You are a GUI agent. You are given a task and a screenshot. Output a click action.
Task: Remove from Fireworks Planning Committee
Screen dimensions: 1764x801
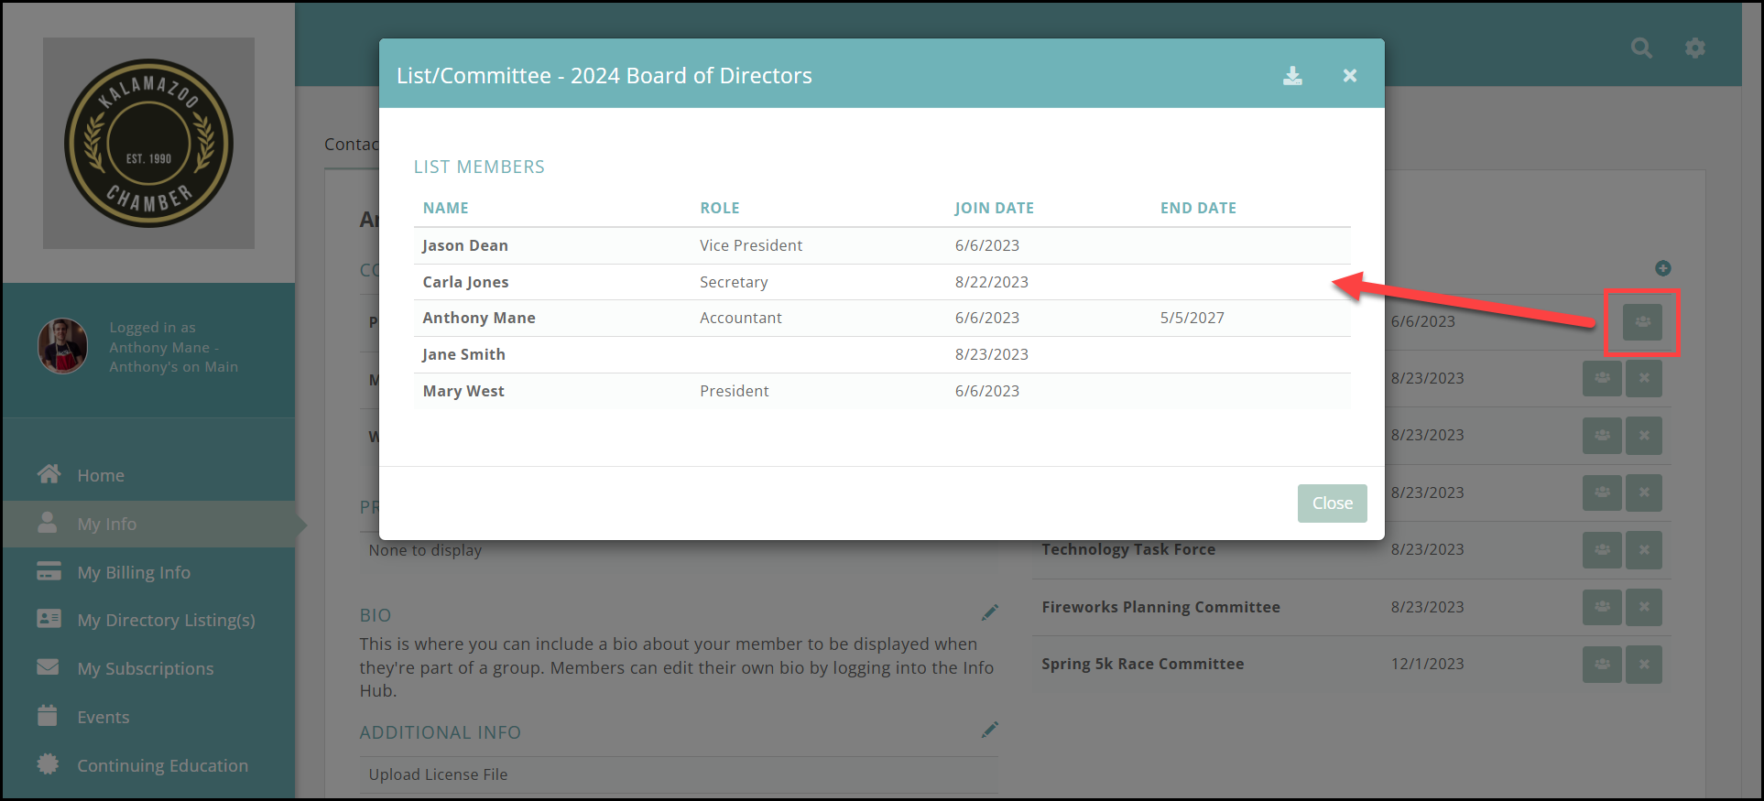[1644, 607]
